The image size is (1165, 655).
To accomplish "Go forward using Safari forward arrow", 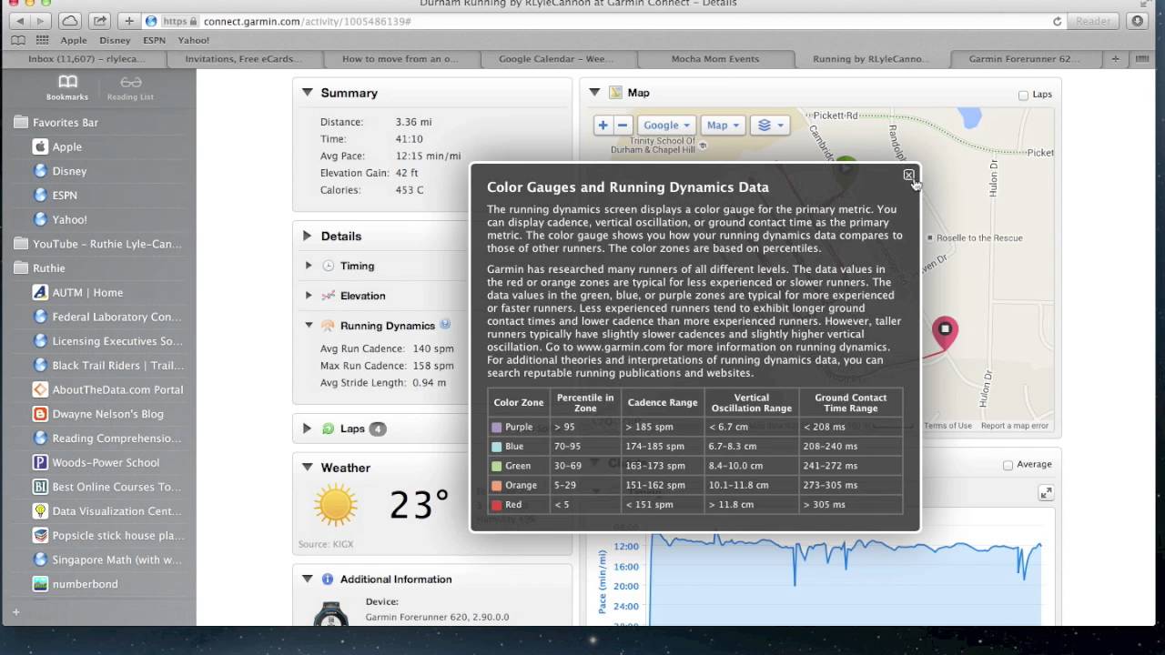I will point(42,21).
